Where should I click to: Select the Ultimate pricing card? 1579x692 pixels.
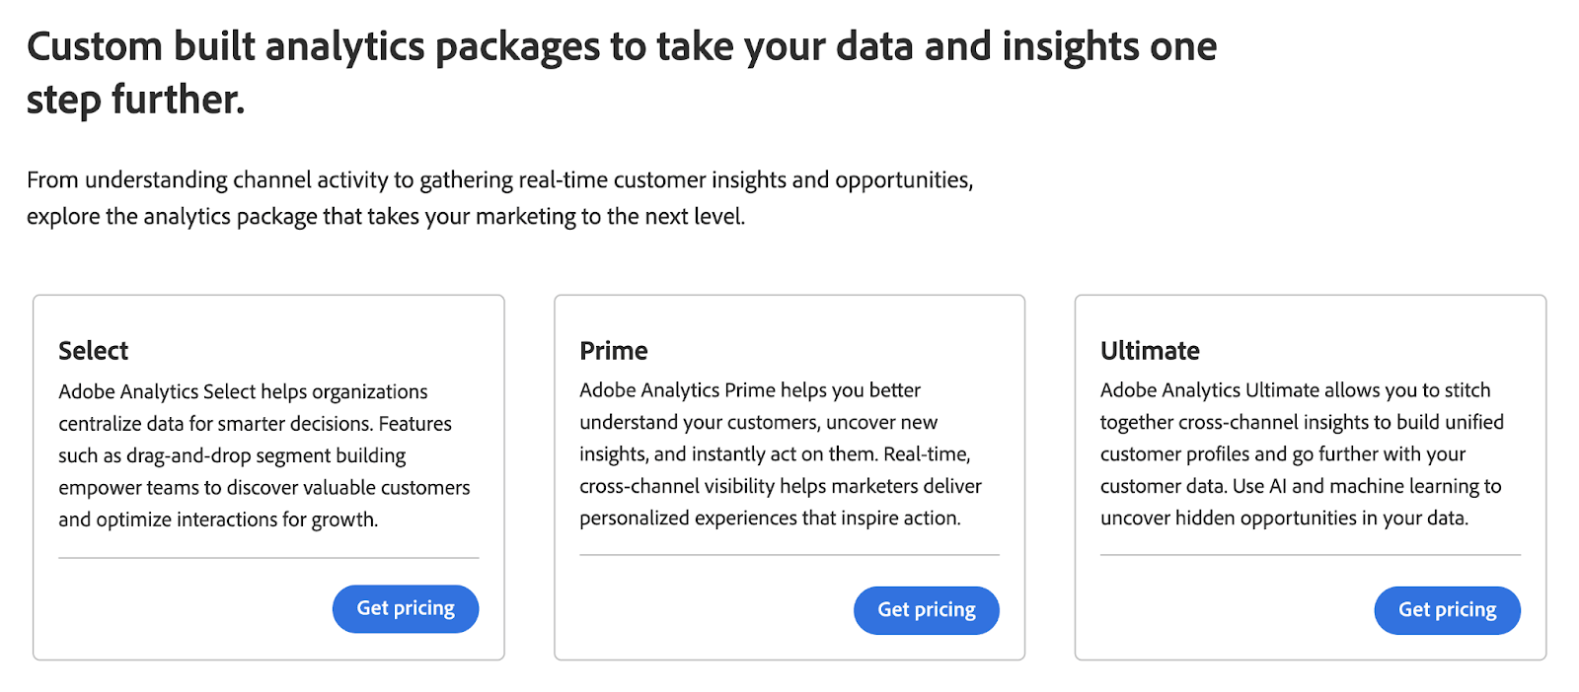[x=1310, y=476]
